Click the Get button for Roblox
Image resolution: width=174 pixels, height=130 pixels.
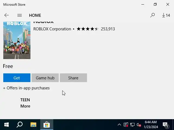pyautogui.click(x=17, y=78)
